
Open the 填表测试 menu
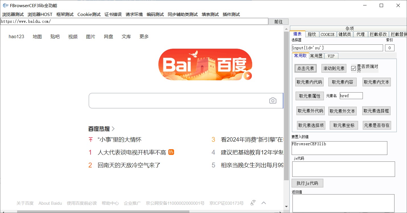pyautogui.click(x=210, y=15)
